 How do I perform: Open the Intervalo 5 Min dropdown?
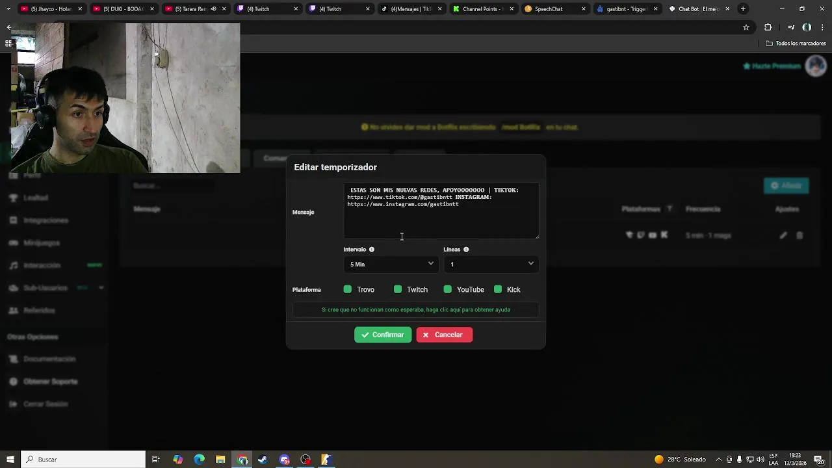tap(391, 264)
